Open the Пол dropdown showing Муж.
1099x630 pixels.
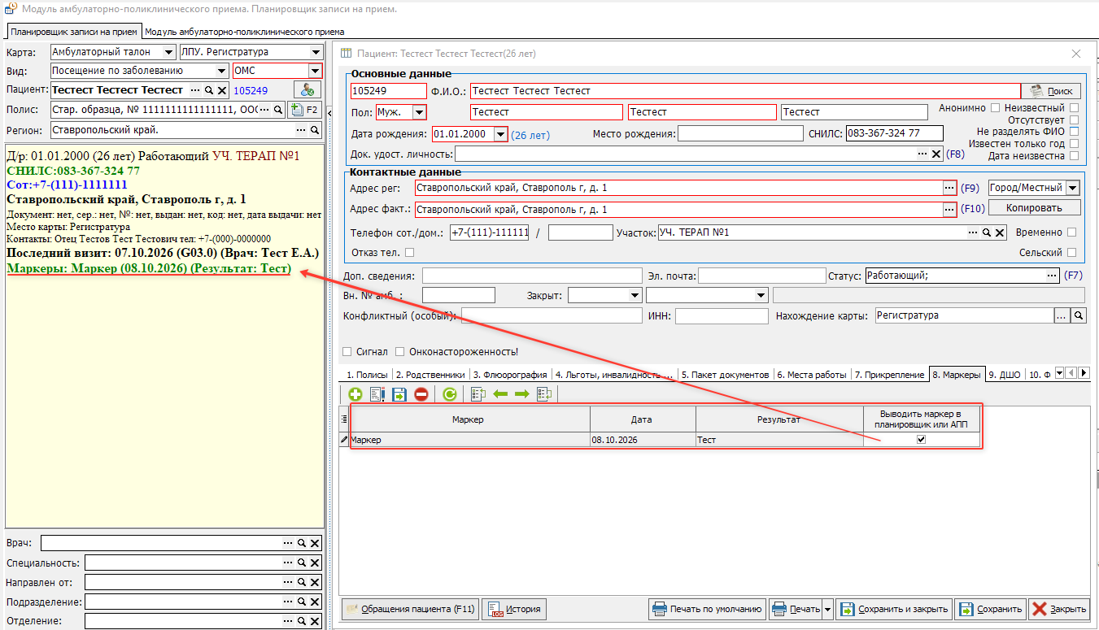point(419,112)
